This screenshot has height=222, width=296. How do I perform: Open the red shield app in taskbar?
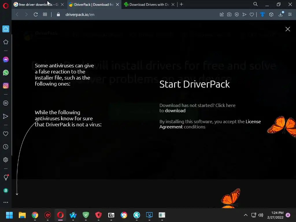pyautogui.click(x=98, y=215)
